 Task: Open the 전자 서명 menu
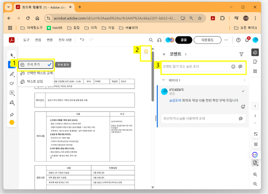pos(65,40)
